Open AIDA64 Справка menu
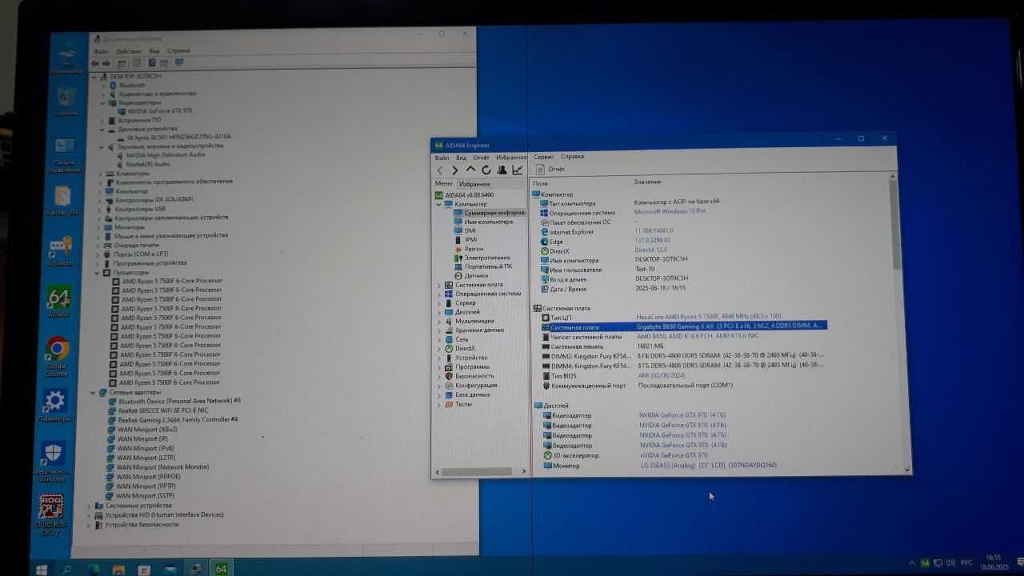 (x=572, y=157)
